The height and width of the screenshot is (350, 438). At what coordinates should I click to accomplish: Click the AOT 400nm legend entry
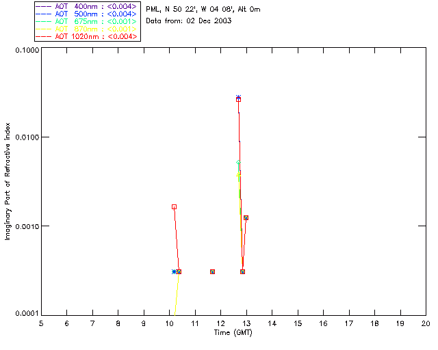click(x=87, y=6)
